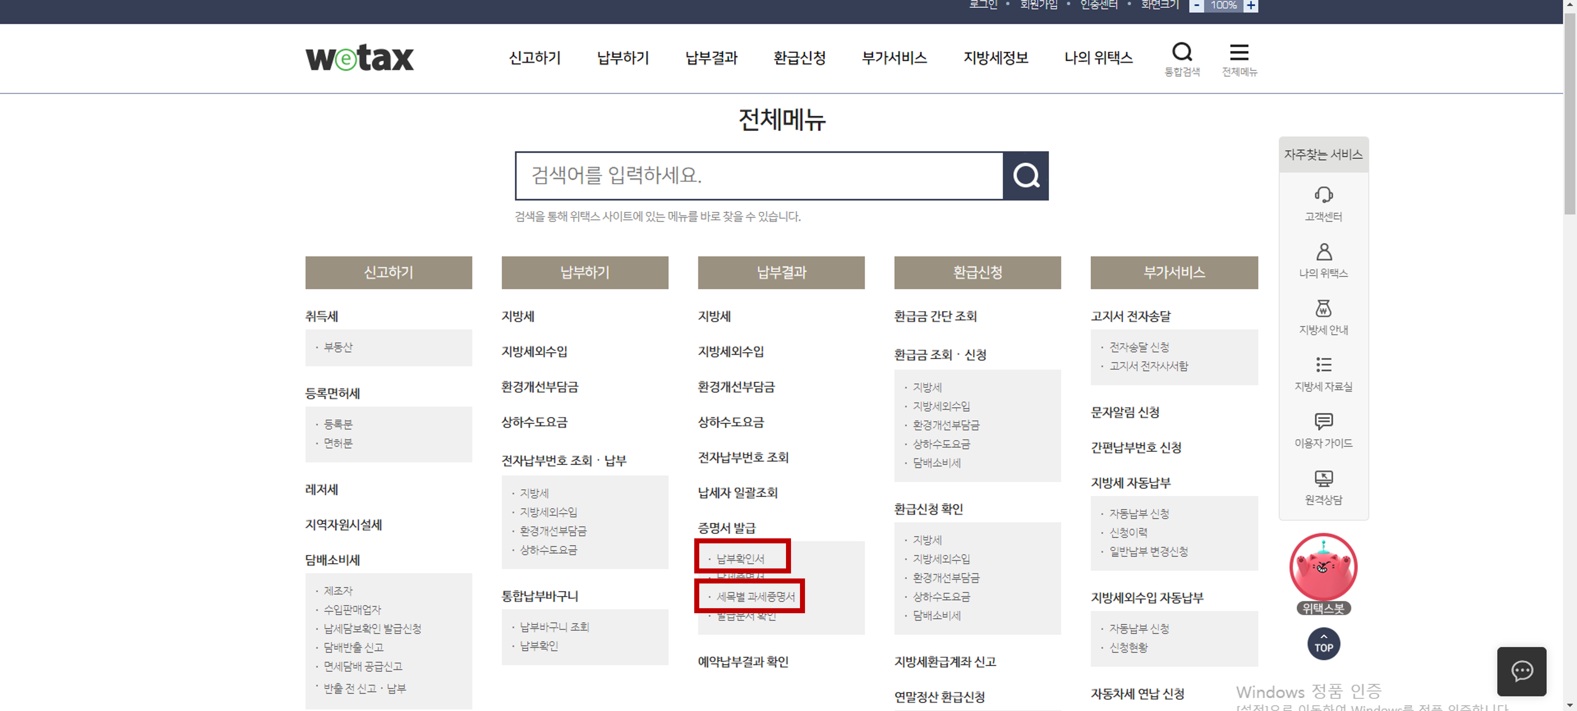The height and width of the screenshot is (711, 1577).
Task: Open 신청현황 under 지방세외수입 자동납부
Action: (1128, 647)
